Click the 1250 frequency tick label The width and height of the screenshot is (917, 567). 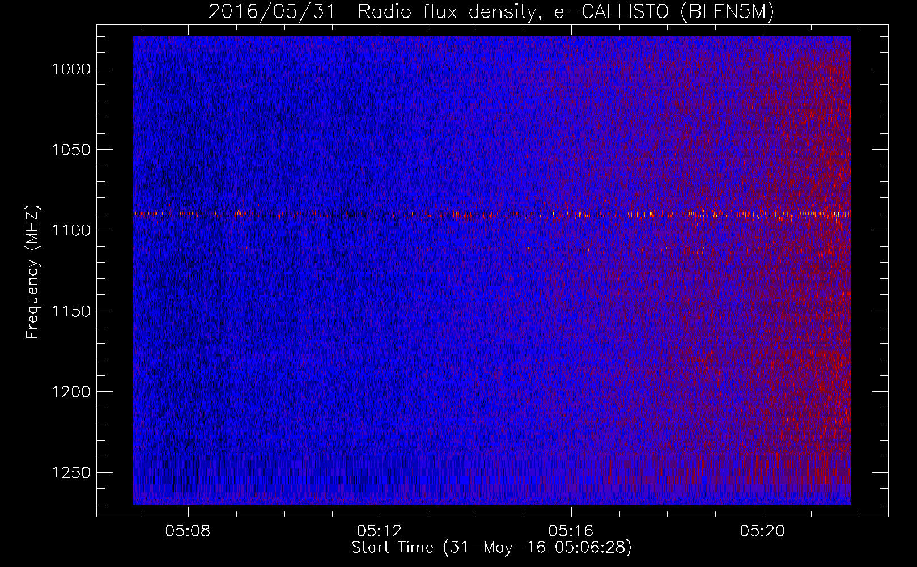[71, 473]
